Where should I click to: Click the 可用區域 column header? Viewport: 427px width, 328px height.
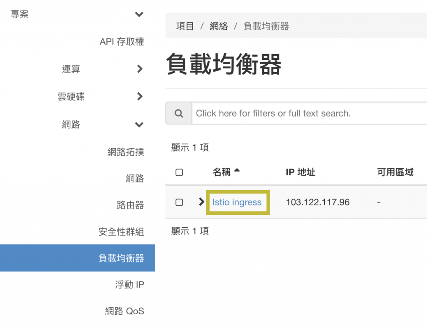pos(395,172)
